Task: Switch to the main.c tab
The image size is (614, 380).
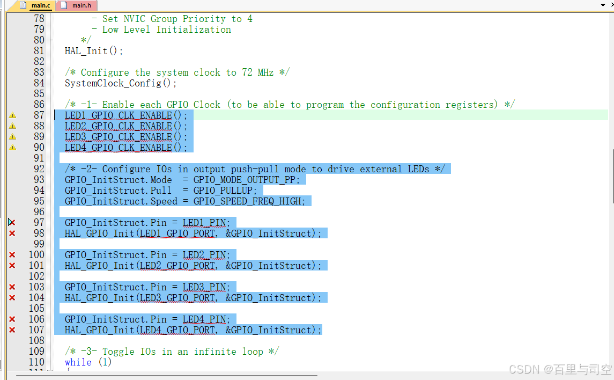Action: (x=34, y=5)
